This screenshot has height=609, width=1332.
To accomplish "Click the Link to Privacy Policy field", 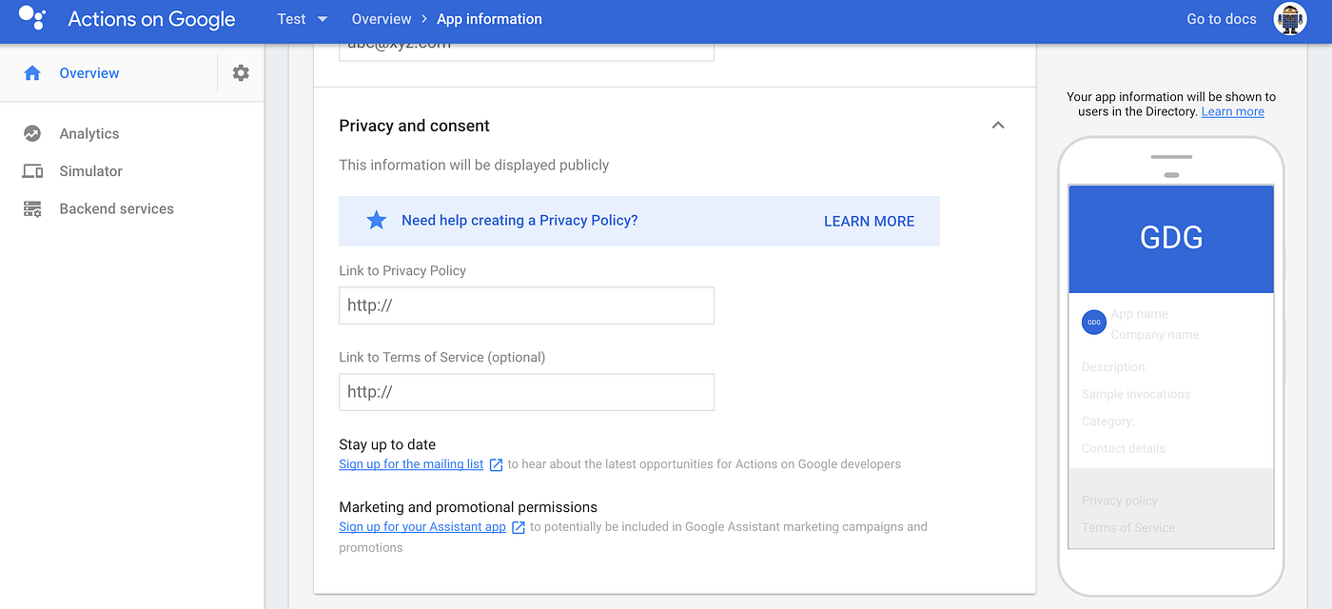I will (x=526, y=304).
